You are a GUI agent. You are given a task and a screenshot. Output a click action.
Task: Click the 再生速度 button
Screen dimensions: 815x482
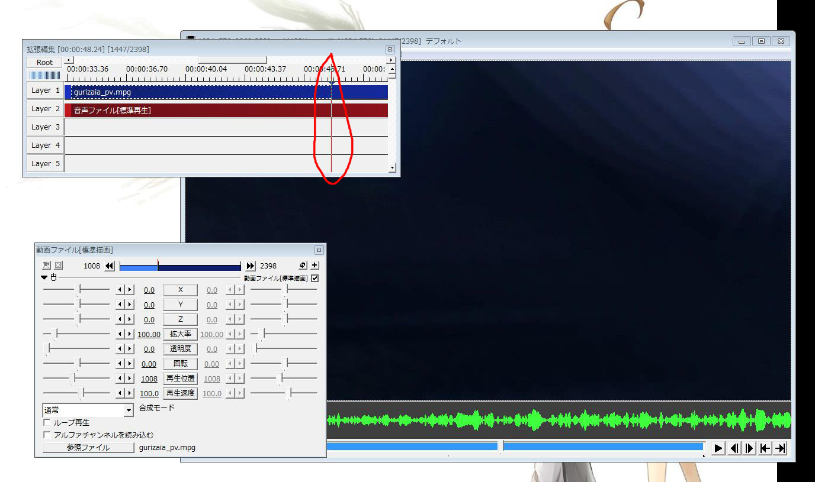(180, 393)
